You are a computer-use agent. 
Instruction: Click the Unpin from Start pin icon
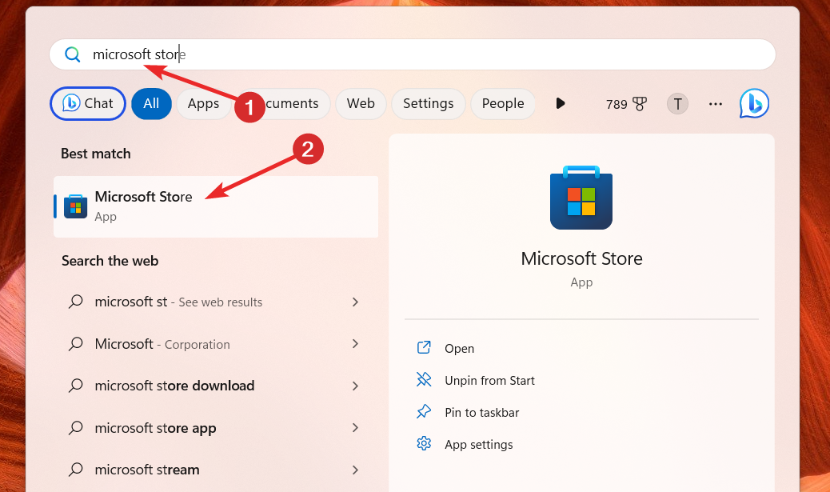tap(424, 379)
